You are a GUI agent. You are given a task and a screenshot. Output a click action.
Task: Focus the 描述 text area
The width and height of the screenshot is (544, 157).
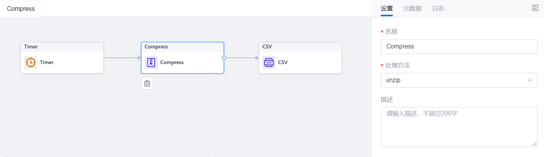tap(459, 127)
